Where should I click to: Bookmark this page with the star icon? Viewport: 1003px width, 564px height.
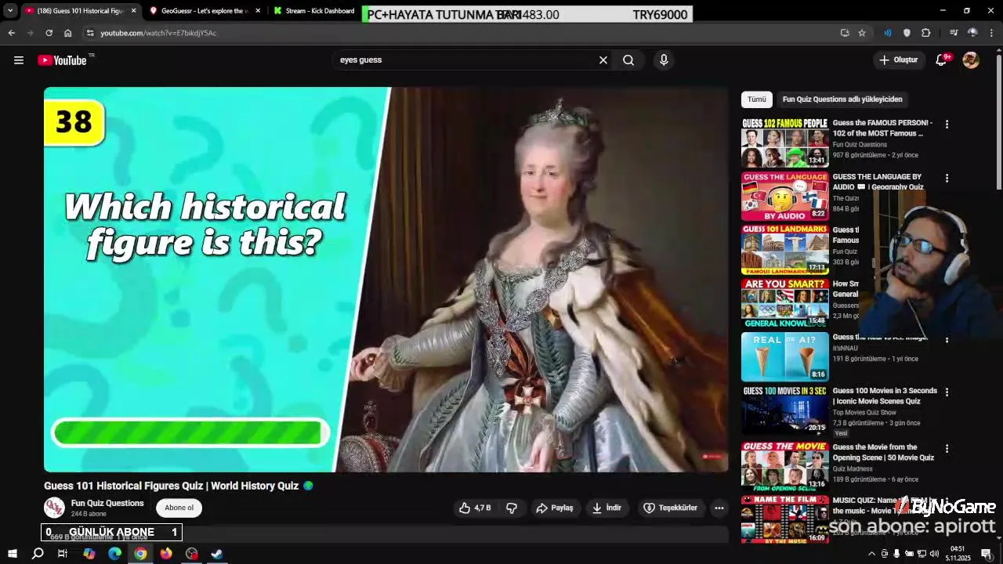pyautogui.click(x=862, y=33)
